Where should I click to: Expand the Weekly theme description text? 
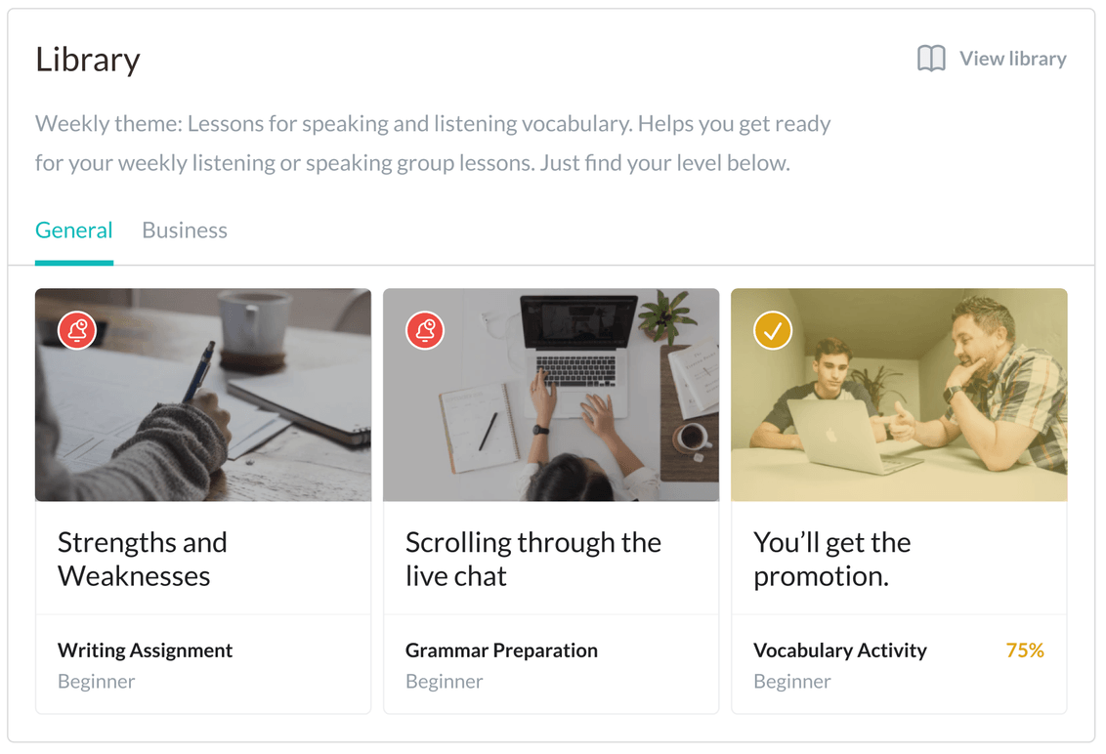pos(433,143)
